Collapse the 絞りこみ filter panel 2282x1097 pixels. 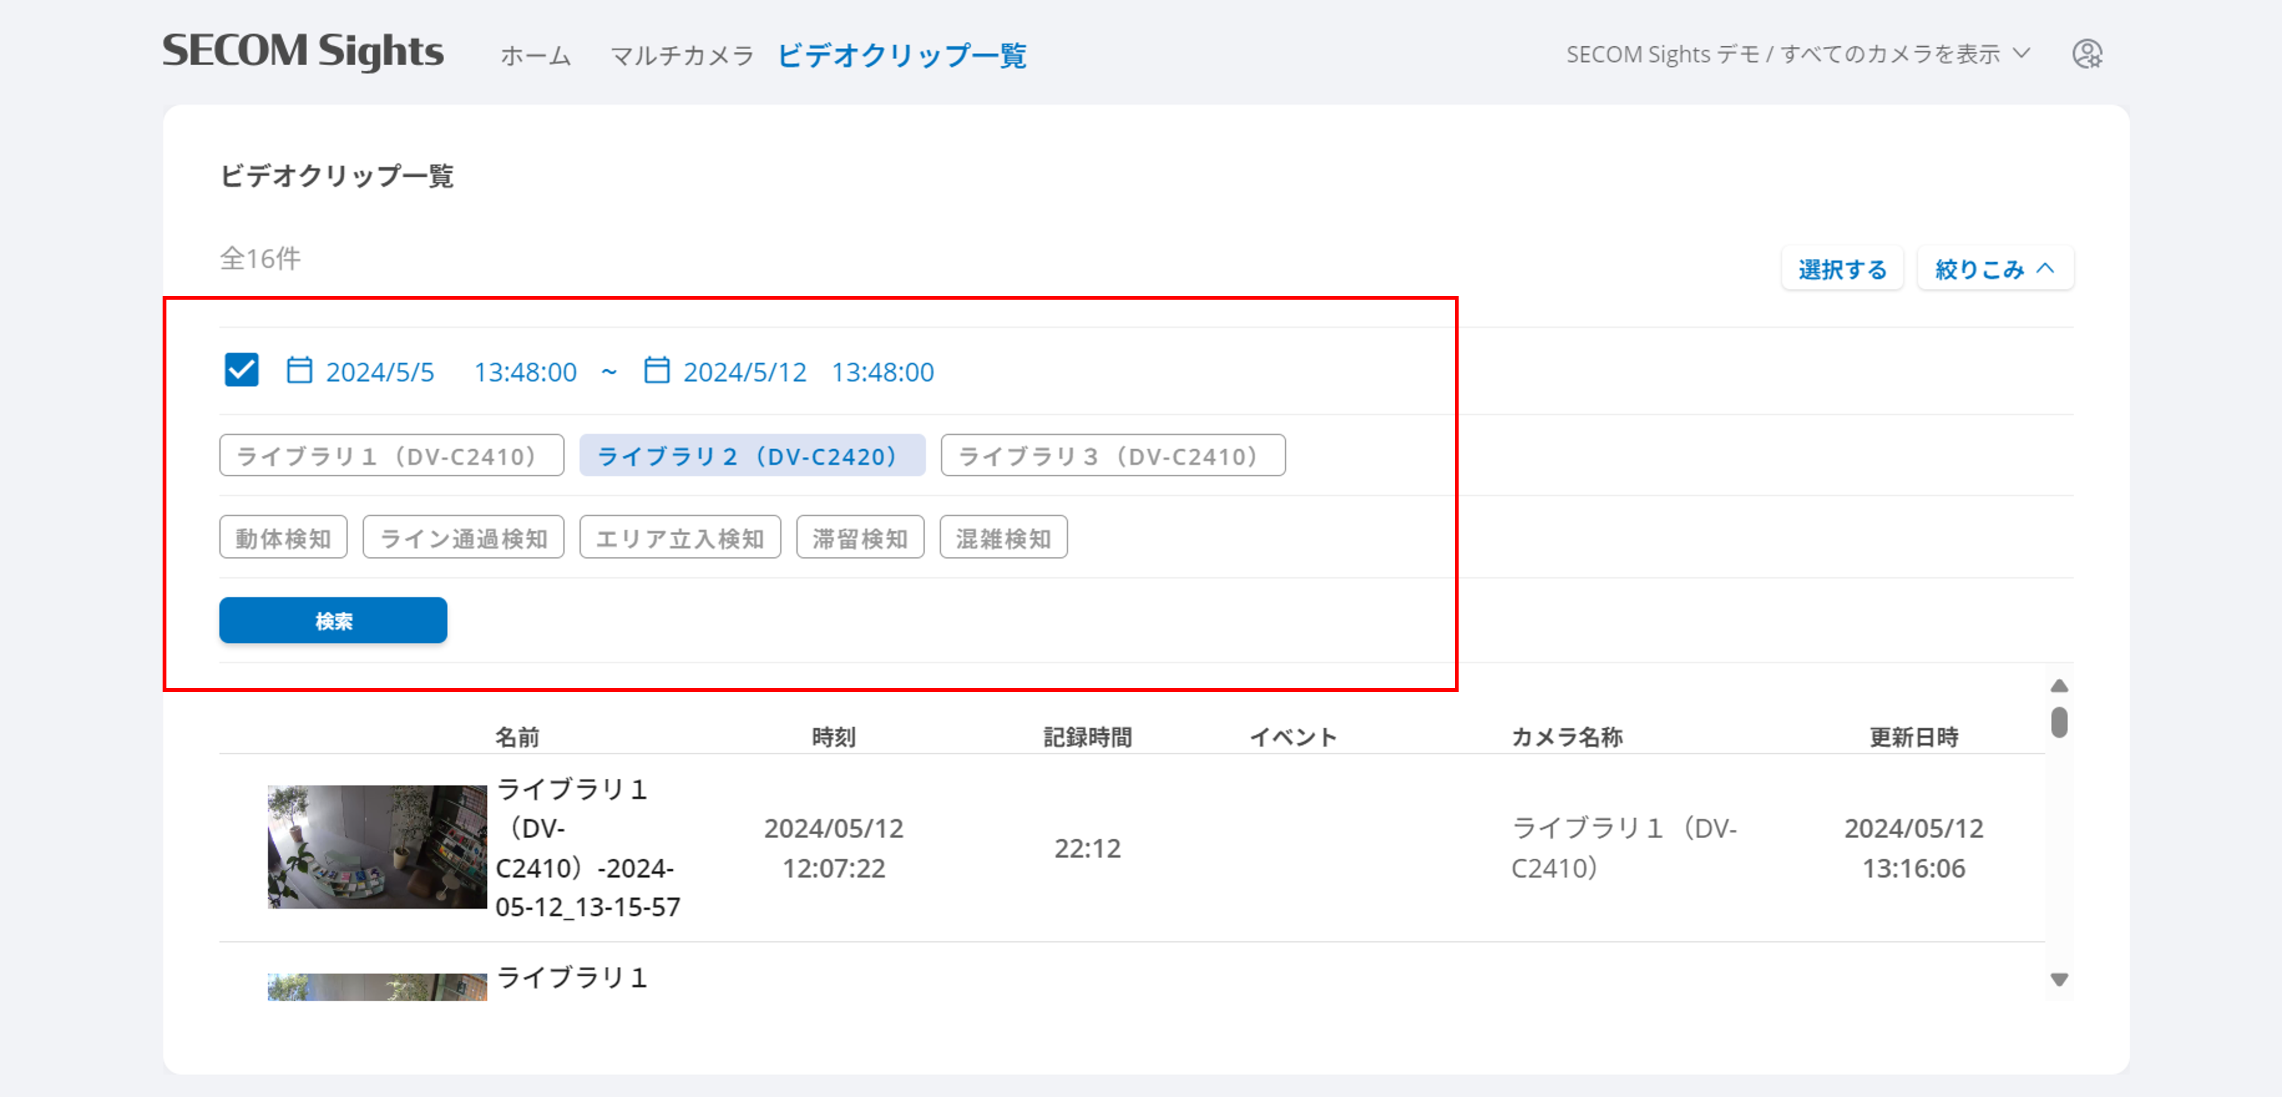(1995, 269)
